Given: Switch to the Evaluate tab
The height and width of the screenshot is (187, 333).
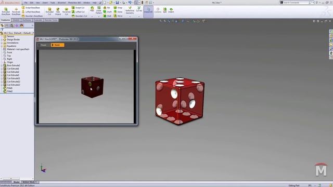Looking at the screenshot, I should (37, 20).
